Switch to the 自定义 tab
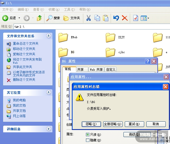The width and height of the screenshot is (170, 144). pos(111,69)
